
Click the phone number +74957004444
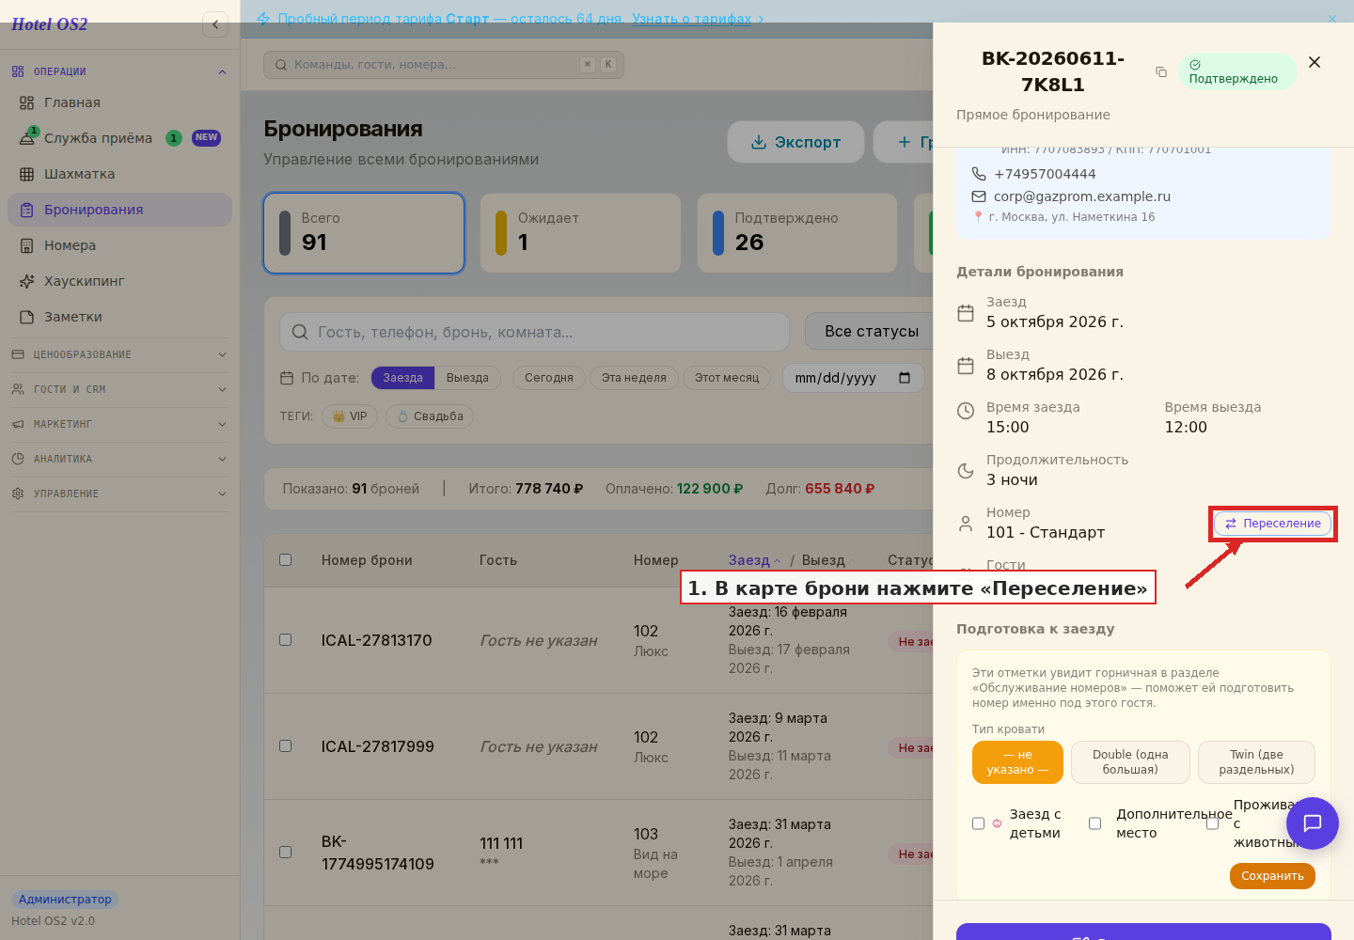(x=1045, y=174)
